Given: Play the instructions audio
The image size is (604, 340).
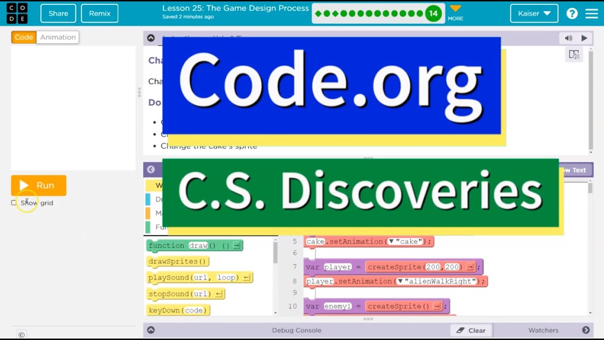Looking at the screenshot, I should coord(584,38).
